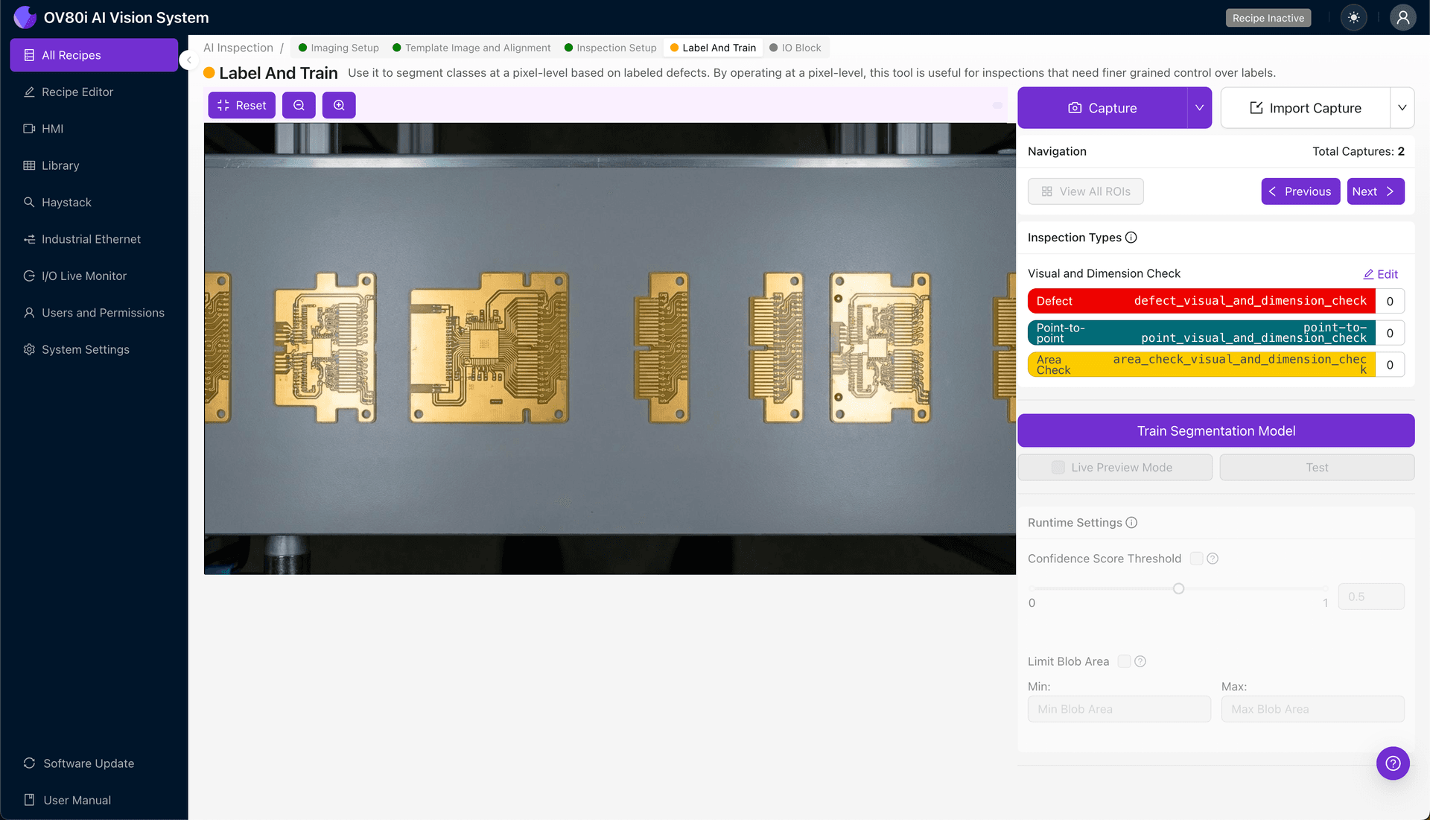Click the zoom out magnifier icon
The height and width of the screenshot is (820, 1430).
tap(299, 106)
